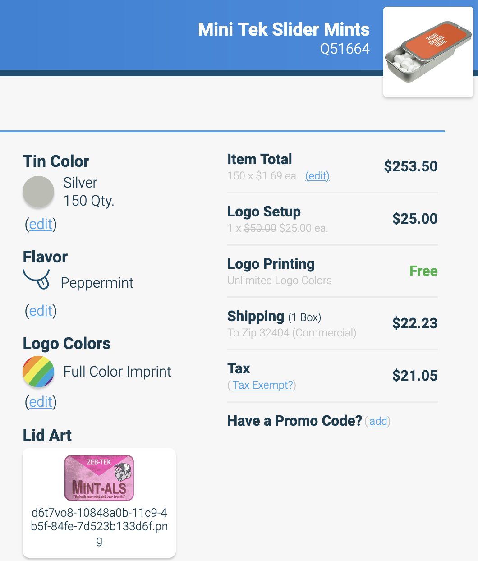This screenshot has width=478, height=561.
Task: Add a promo code
Action: (x=378, y=421)
